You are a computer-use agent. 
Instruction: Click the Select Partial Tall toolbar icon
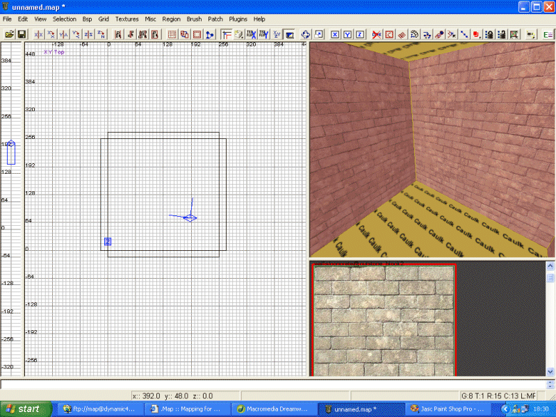(143, 34)
